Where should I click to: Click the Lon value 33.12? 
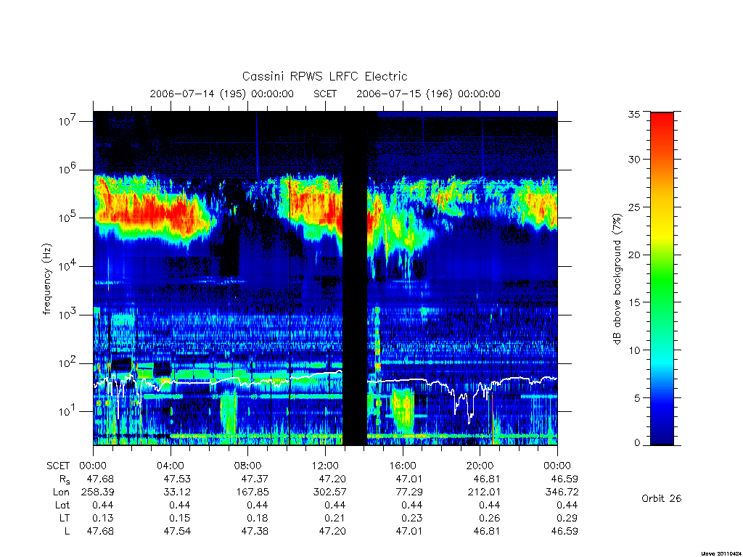[177, 492]
